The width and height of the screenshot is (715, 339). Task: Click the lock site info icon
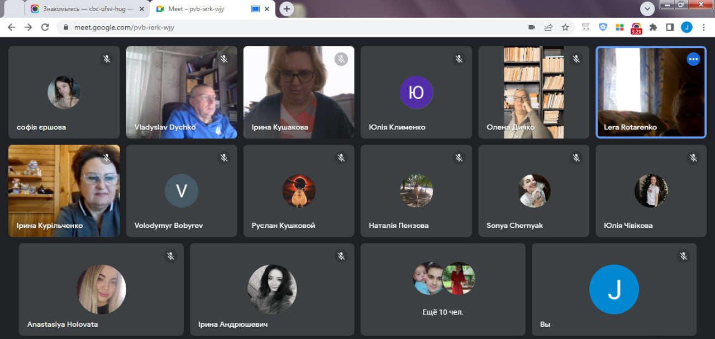pyautogui.click(x=66, y=27)
